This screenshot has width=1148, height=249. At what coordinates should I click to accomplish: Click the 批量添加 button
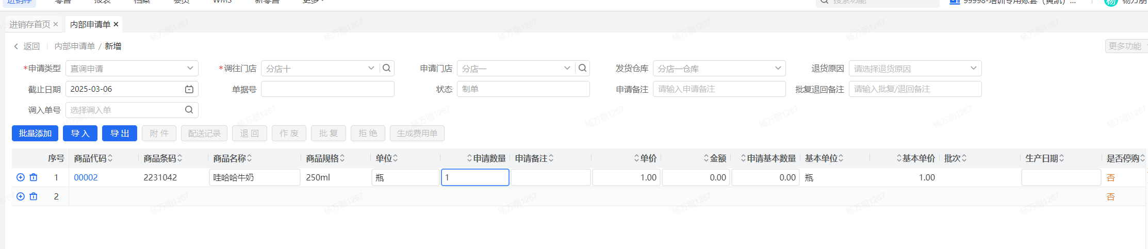[x=35, y=133]
